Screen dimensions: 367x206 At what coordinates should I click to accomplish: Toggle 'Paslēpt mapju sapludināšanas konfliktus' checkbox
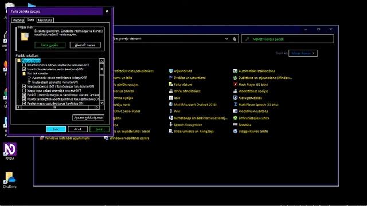coord(24,103)
